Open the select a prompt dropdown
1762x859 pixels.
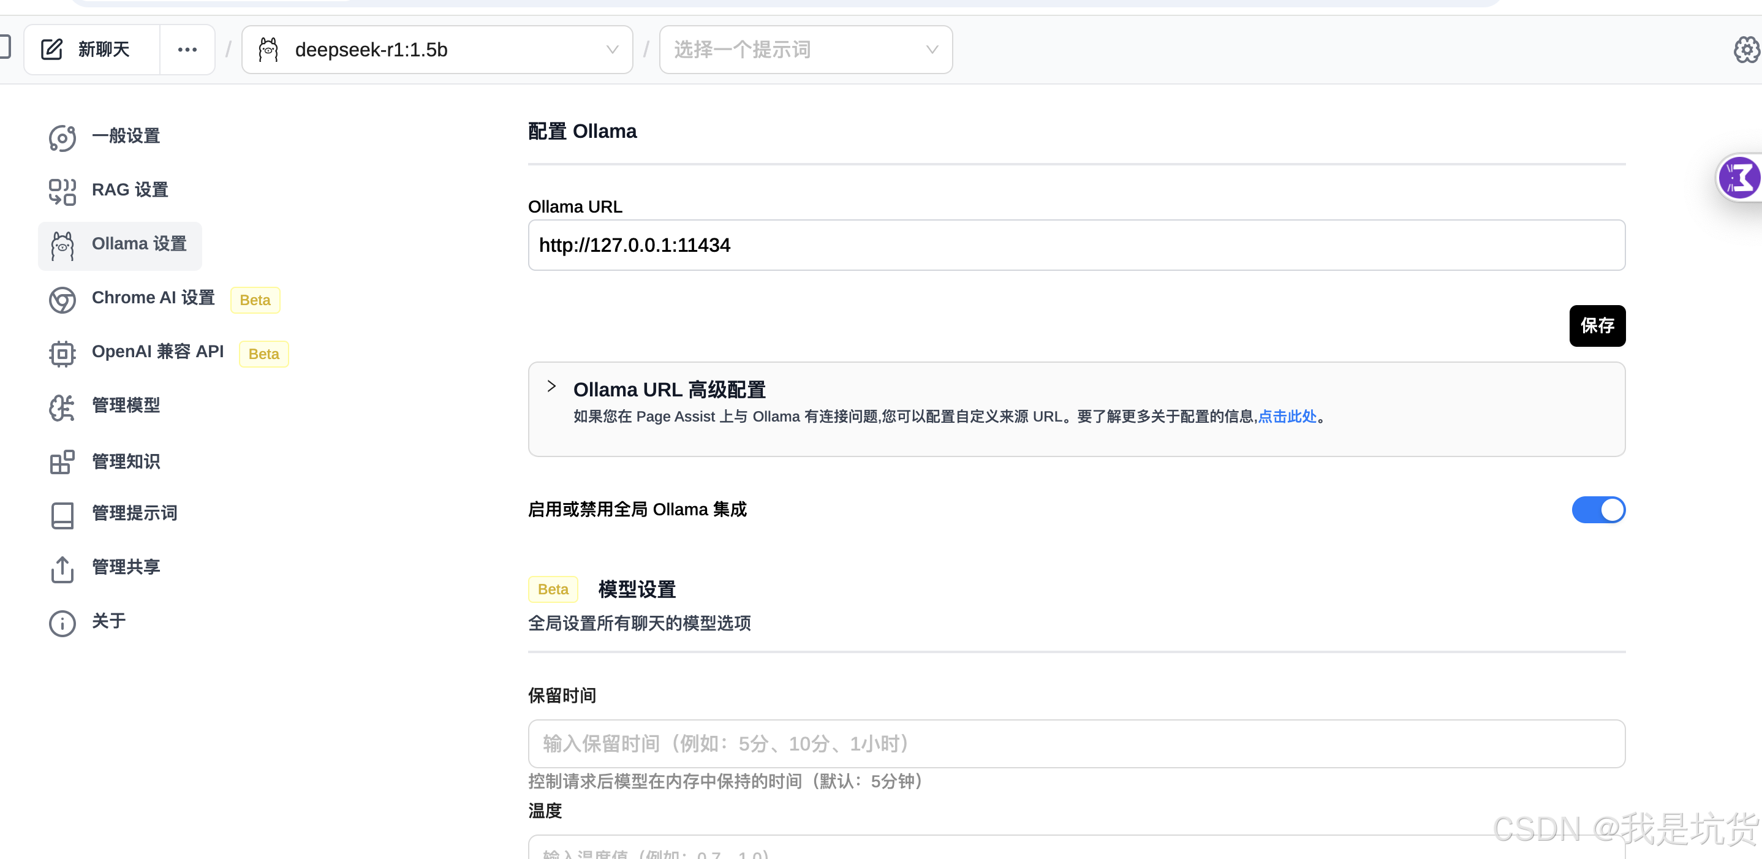point(805,49)
